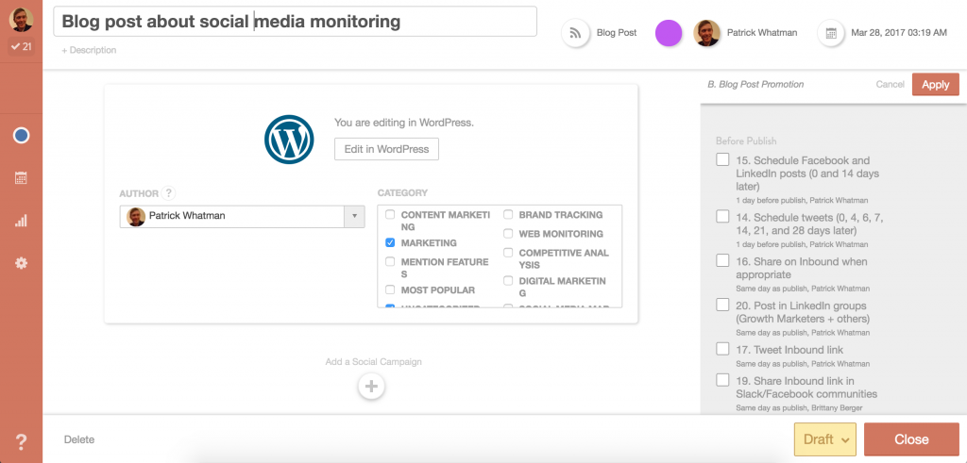Add a social campaign with plus button
967x463 pixels.
coord(371,387)
